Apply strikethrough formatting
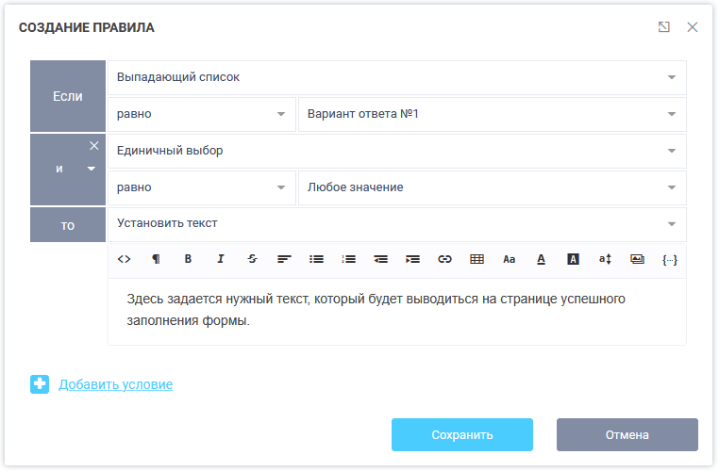 click(252, 260)
